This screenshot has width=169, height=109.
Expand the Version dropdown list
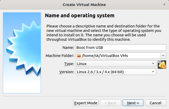click(116, 72)
